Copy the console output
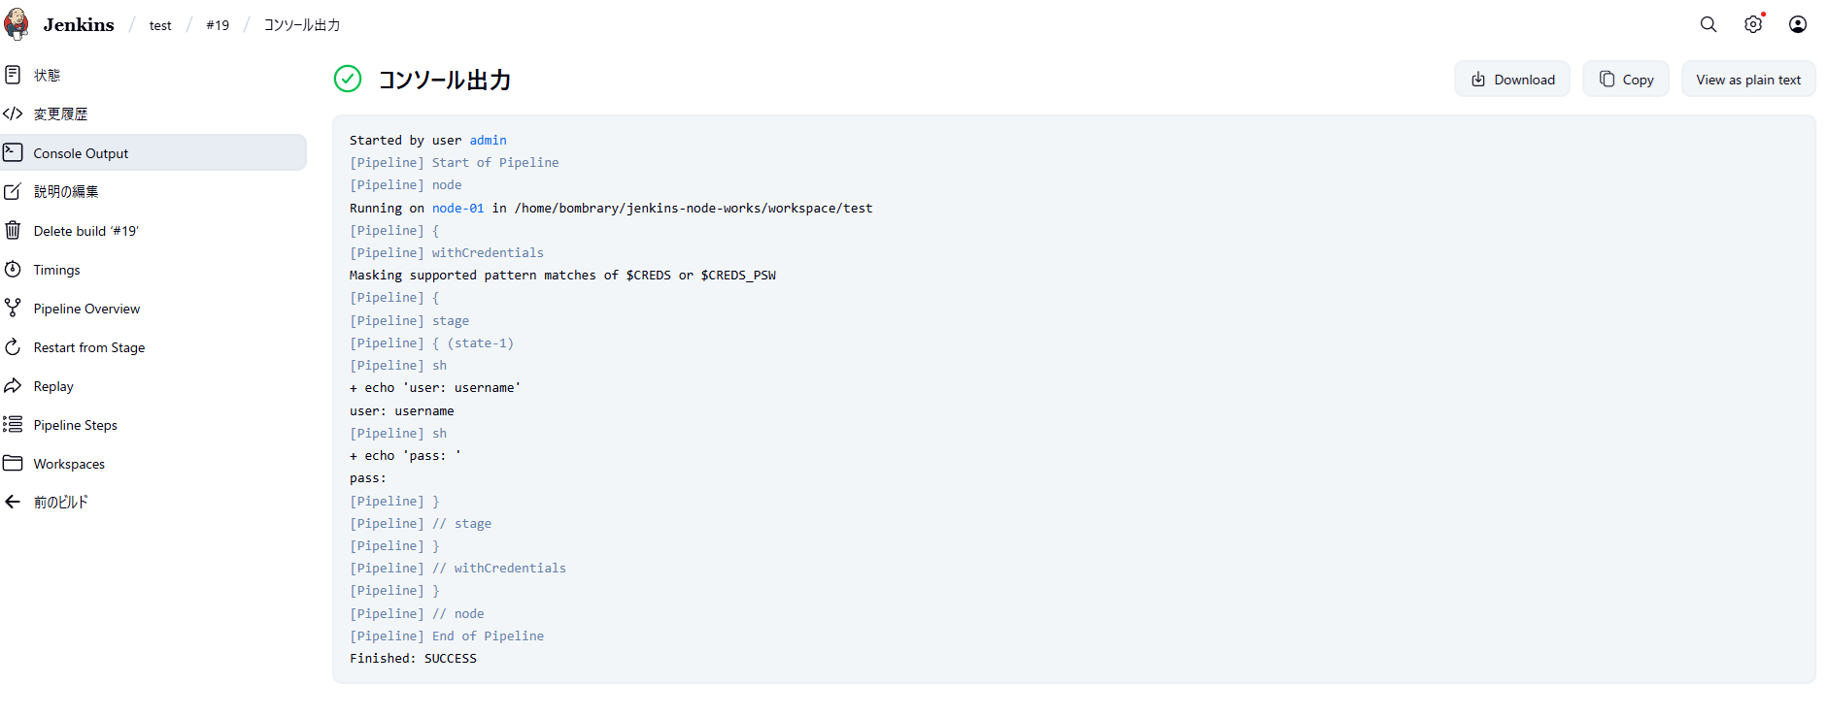The width and height of the screenshot is (1827, 717). tap(1626, 80)
